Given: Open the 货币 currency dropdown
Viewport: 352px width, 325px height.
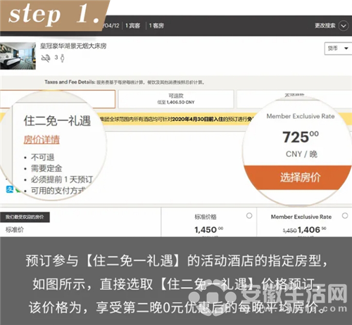Looking at the screenshot, I should 338,49.
